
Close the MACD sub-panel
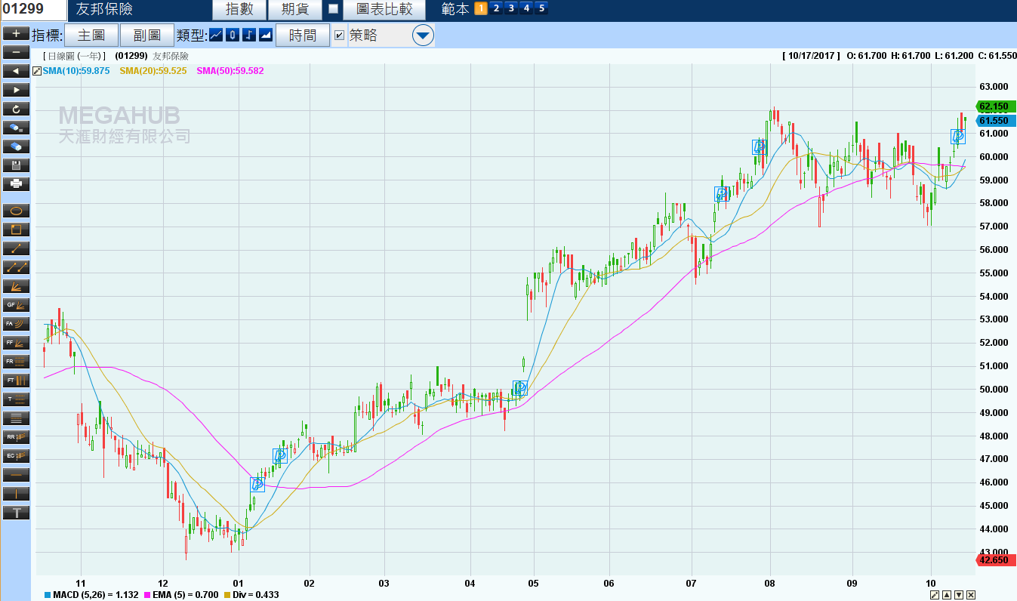coord(971,595)
